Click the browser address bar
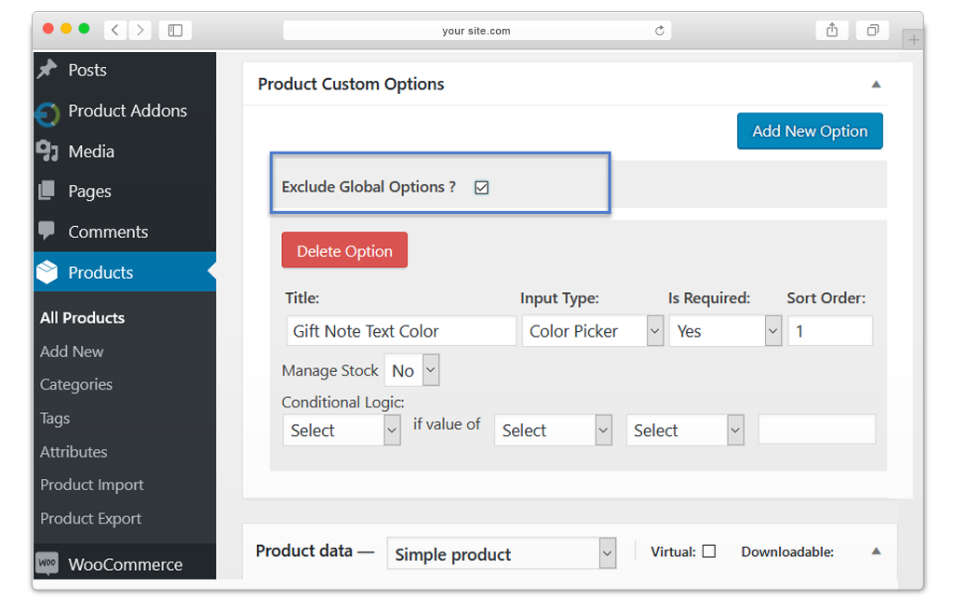 [477, 31]
